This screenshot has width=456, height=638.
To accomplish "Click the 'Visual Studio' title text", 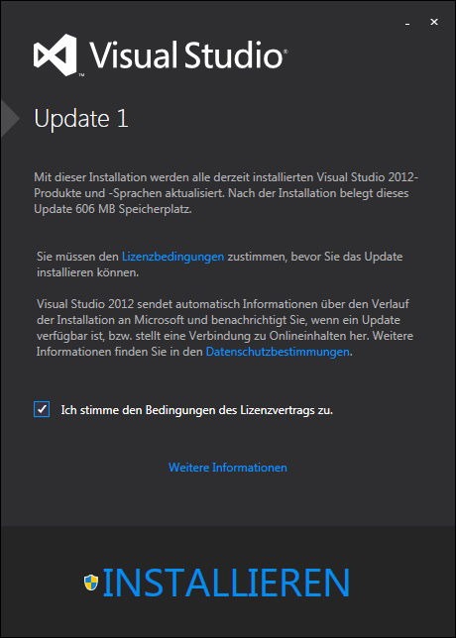I will click(x=186, y=54).
